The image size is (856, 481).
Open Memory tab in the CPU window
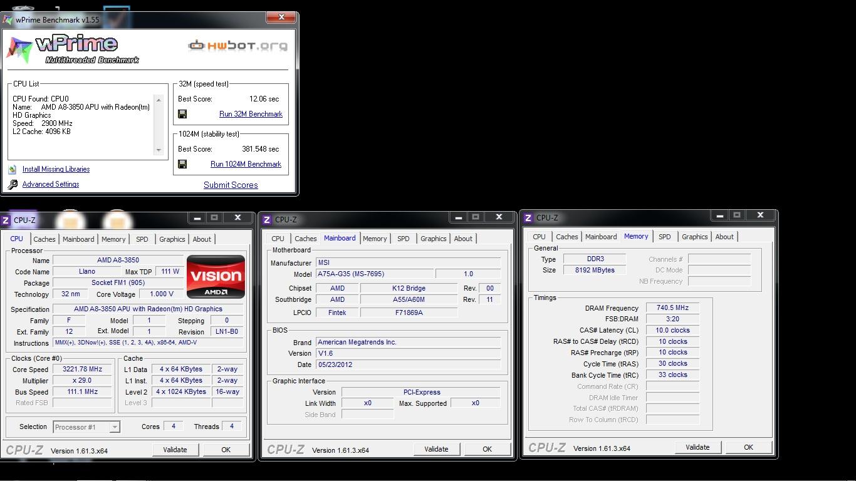tap(113, 239)
